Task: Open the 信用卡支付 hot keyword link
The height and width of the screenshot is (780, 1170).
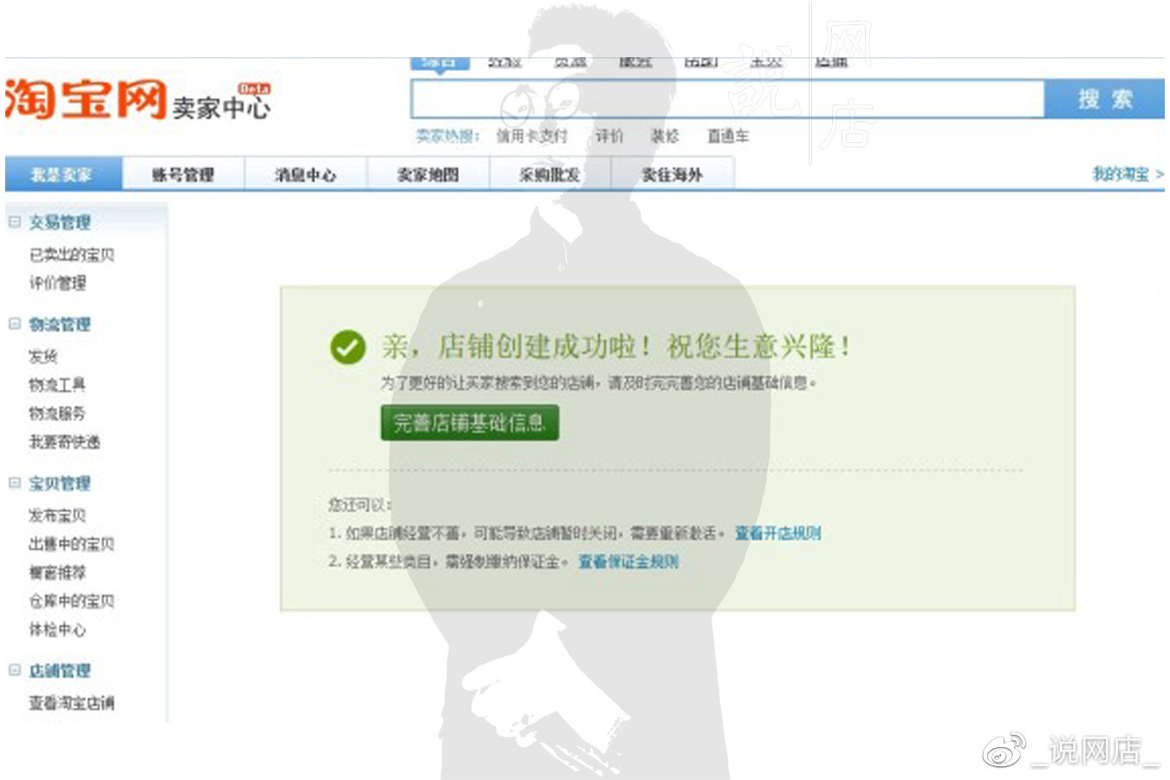Action: coord(531,136)
